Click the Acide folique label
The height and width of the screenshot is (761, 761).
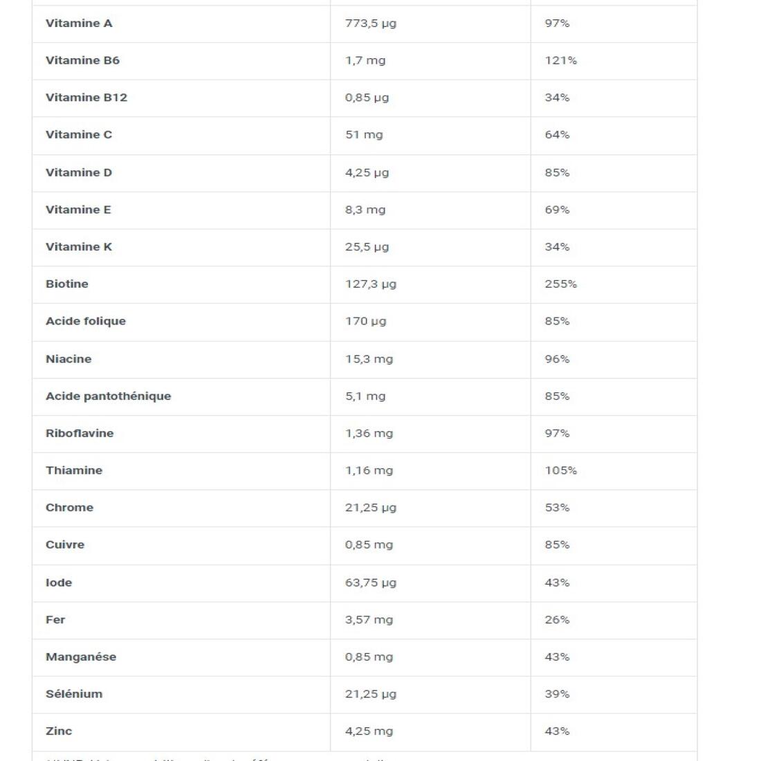point(85,321)
